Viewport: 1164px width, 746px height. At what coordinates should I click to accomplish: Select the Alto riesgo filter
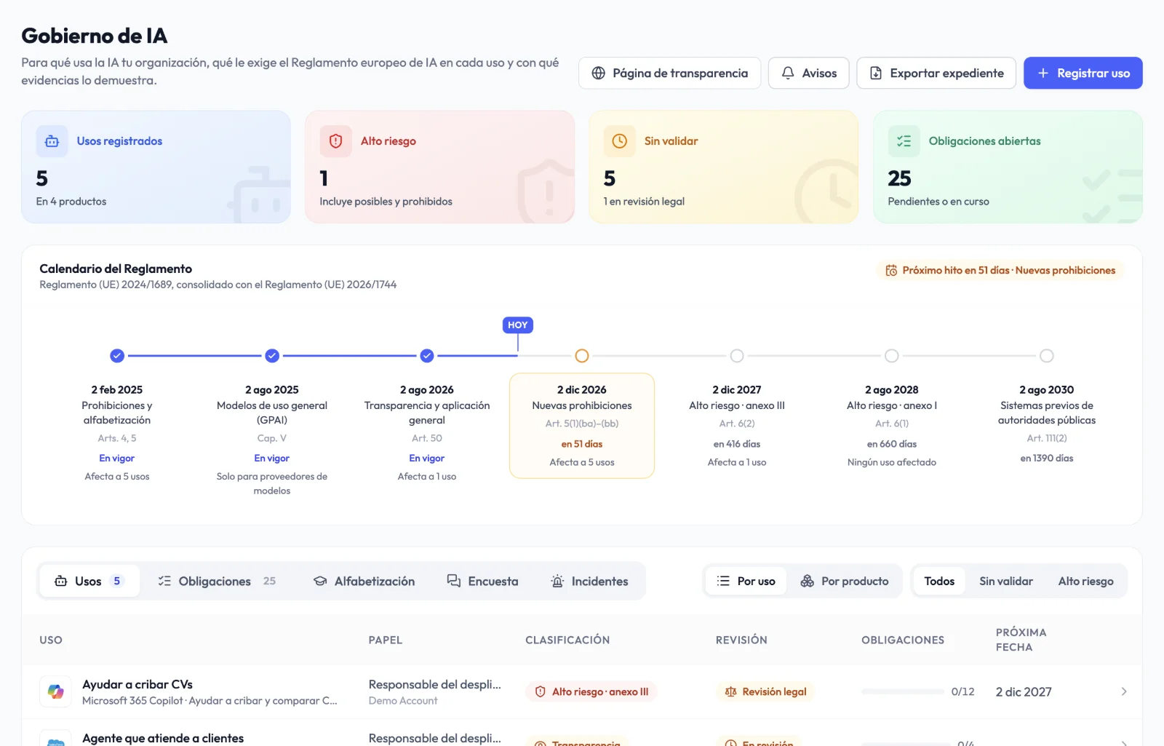[x=1085, y=581]
